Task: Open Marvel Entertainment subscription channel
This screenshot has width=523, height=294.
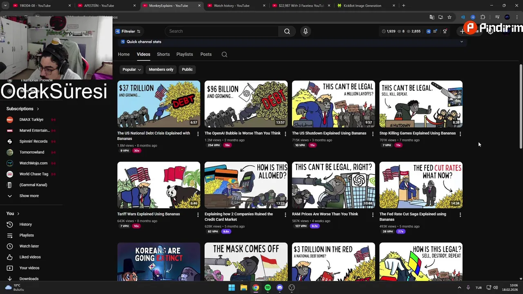Action: tap(34, 131)
